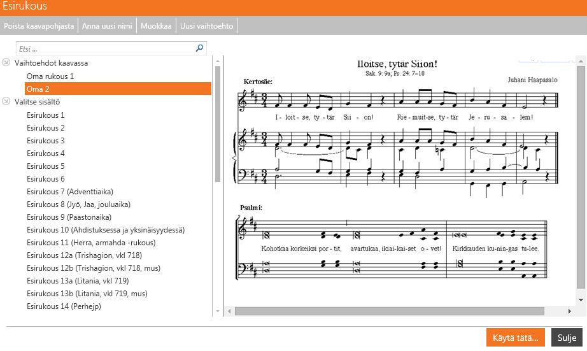Select Esirukous 8 (Jyö, Jaa, jouluaika)
Viewport: 587px width, 351px height.
(x=78, y=204)
